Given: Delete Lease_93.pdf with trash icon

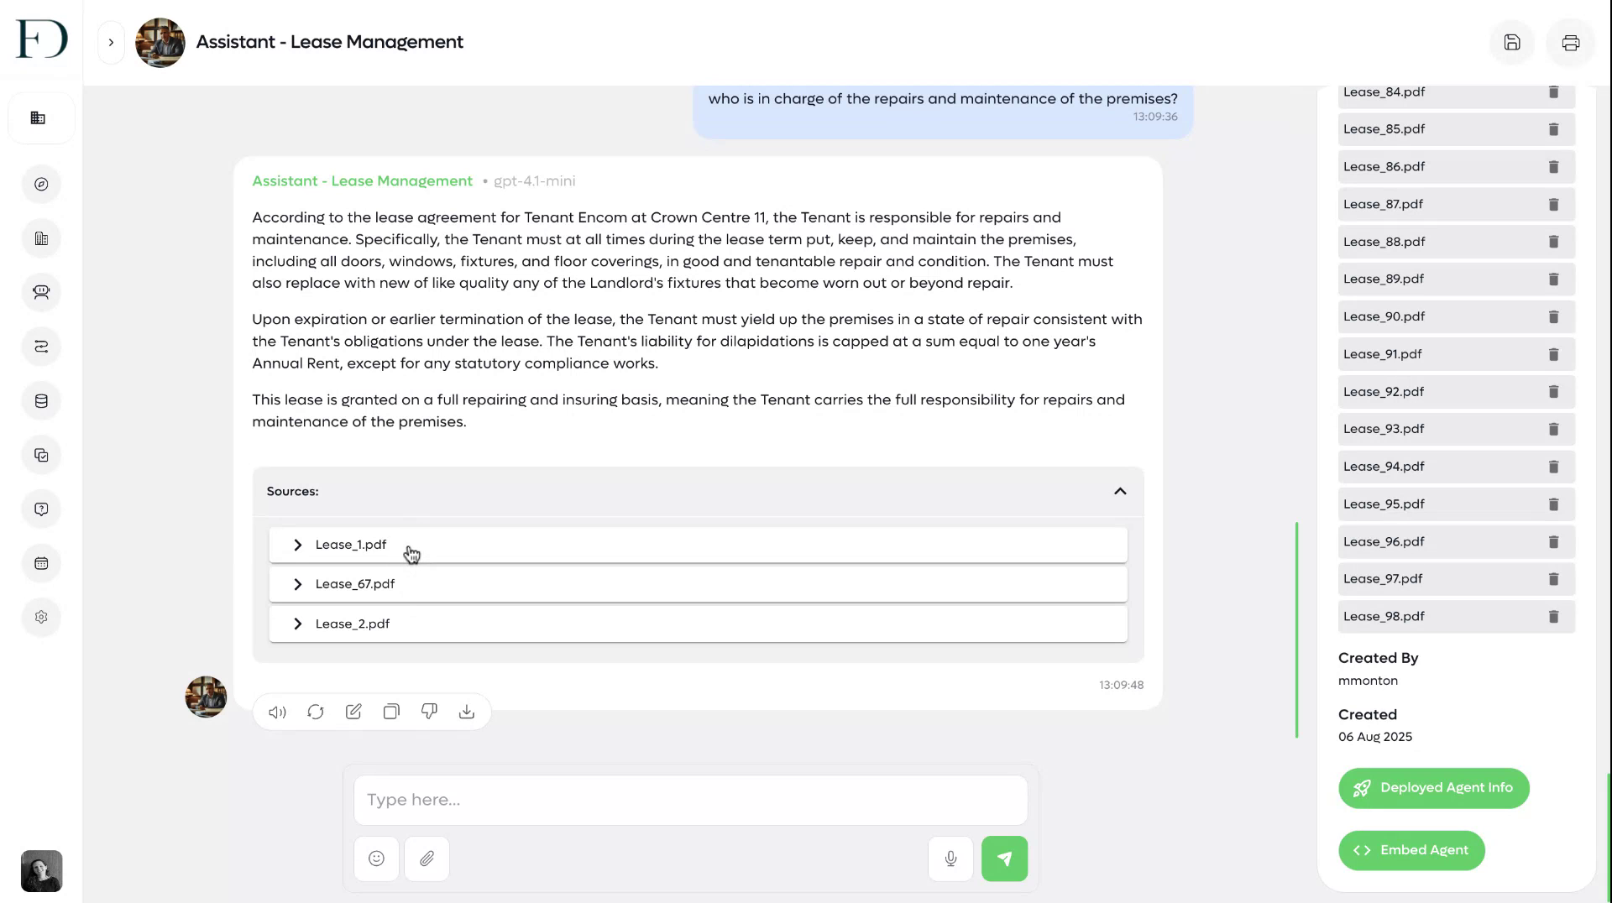Looking at the screenshot, I should click(1553, 430).
